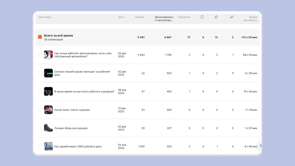The height and width of the screenshot is (166, 295).
Task: Open article Как зарабатывать 1000 рублей в день
Action: tap(78, 146)
